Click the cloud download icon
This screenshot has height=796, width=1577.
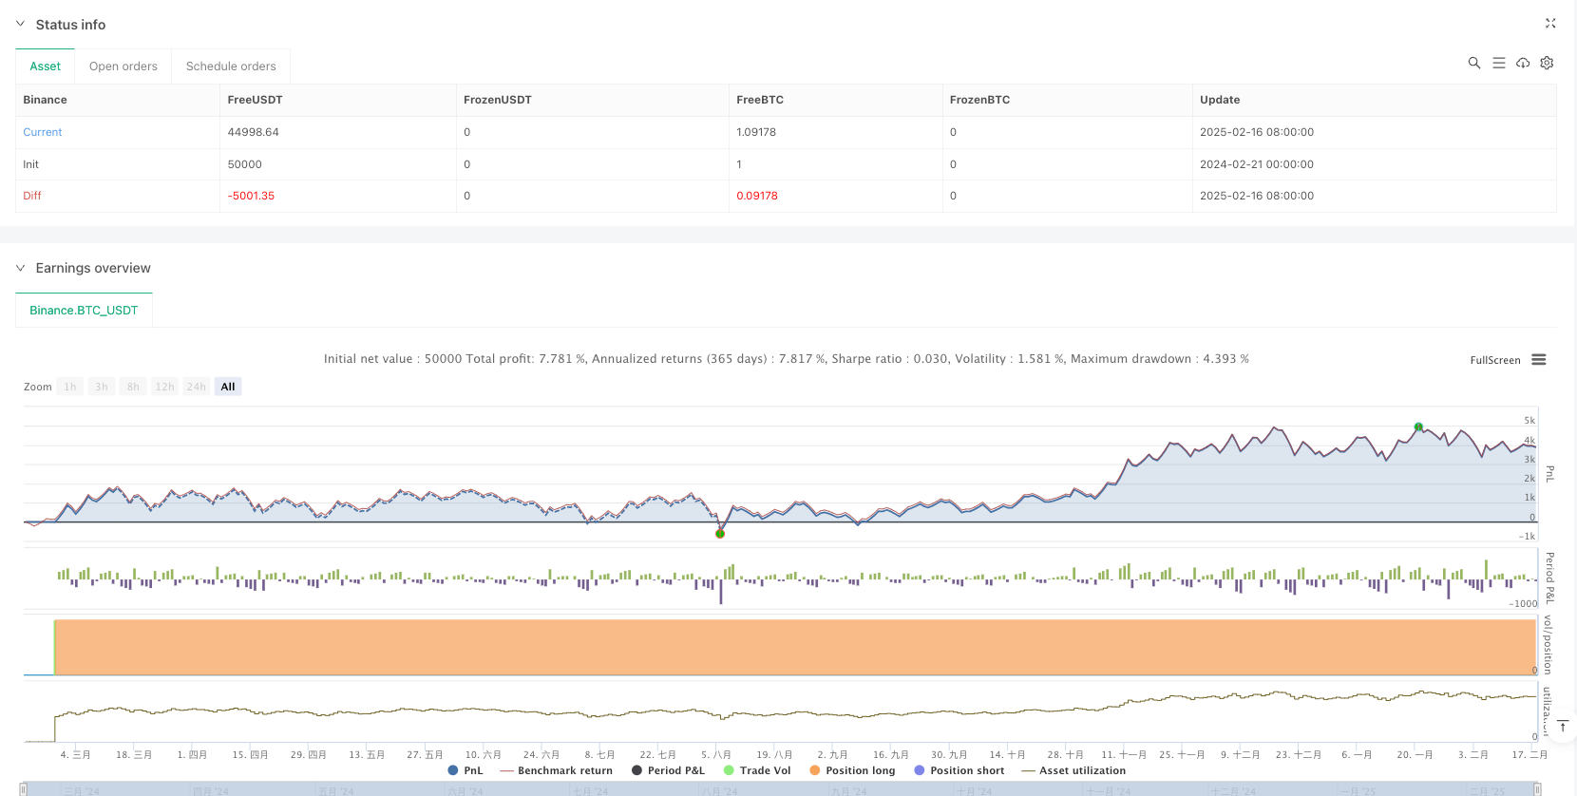[1523, 63]
